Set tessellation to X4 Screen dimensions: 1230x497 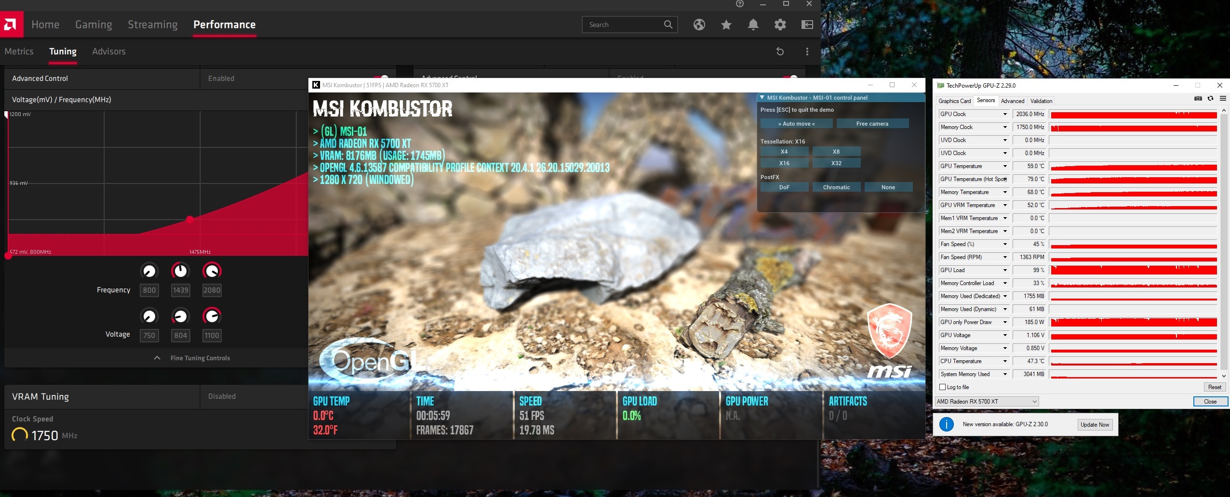784,152
